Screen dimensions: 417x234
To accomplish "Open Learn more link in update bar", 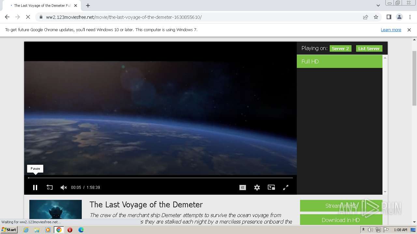I will [x=391, y=30].
